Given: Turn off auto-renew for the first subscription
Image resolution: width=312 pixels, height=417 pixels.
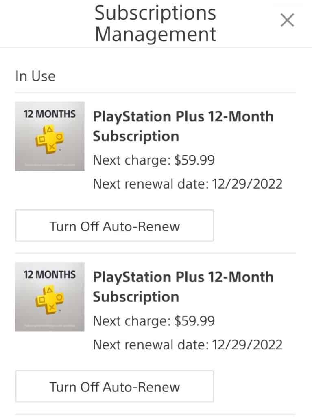Looking at the screenshot, I should click(115, 226).
